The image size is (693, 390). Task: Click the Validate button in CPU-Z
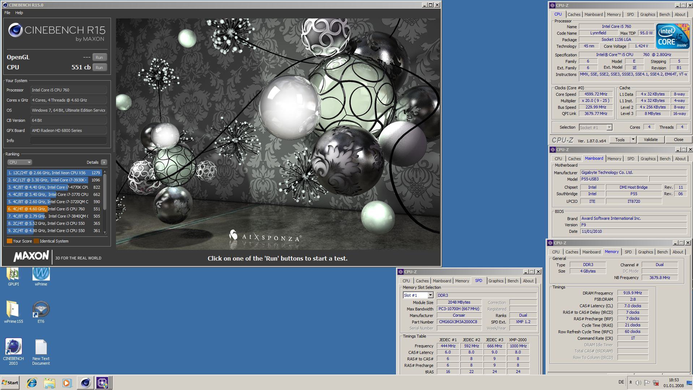click(x=650, y=140)
